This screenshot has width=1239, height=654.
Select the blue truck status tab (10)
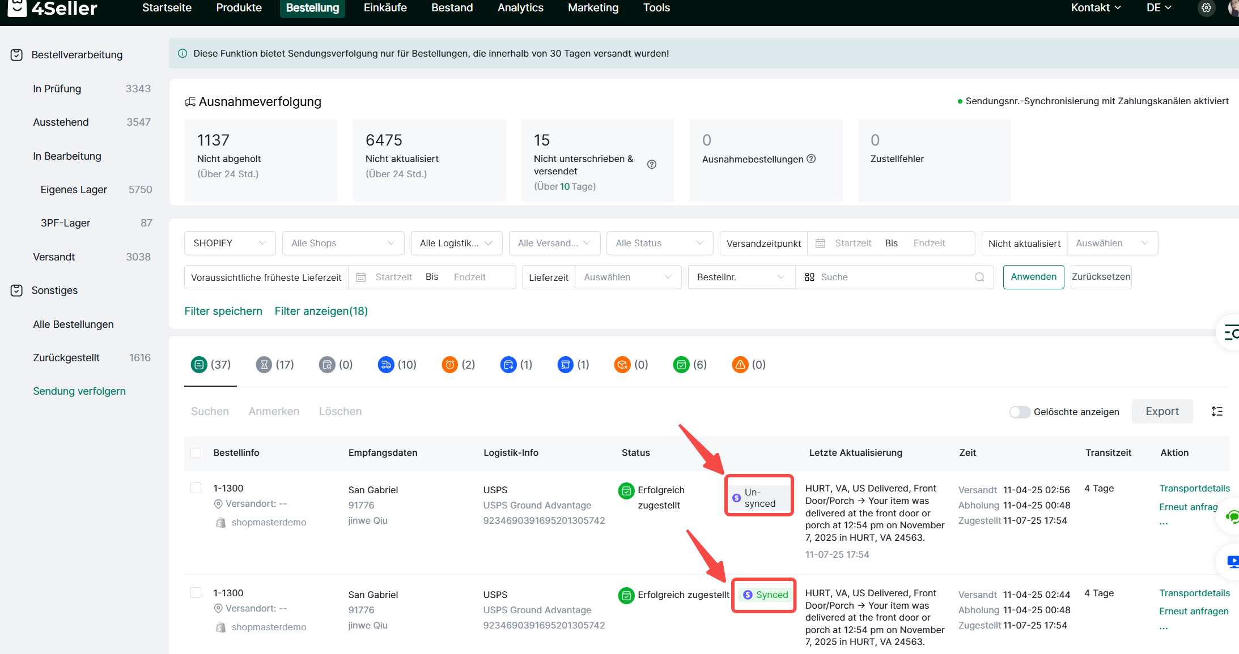point(396,365)
